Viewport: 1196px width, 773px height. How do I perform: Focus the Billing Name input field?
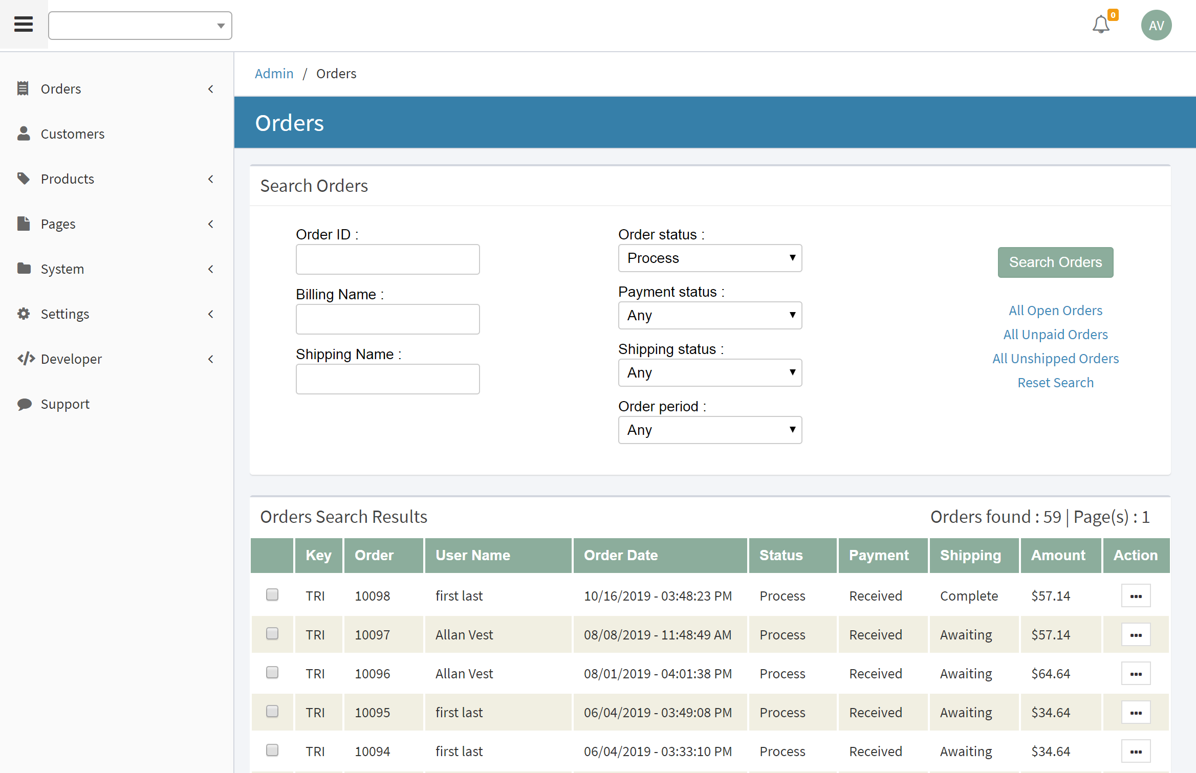point(387,319)
